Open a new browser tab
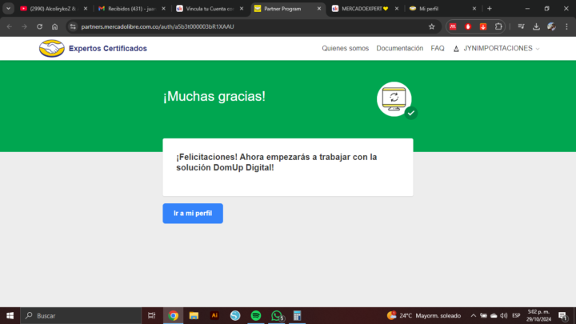Screen dimensions: 576x324 490,9
